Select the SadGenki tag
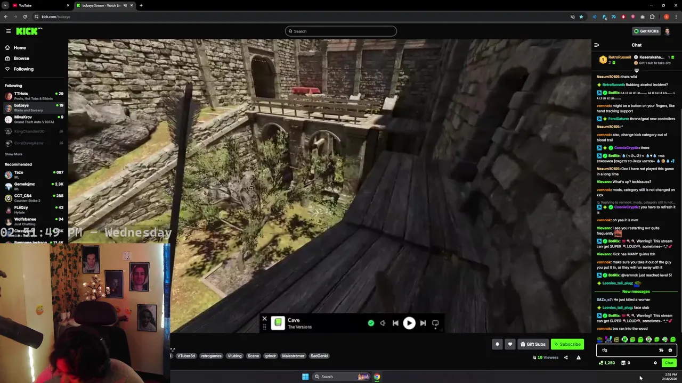 click(x=319, y=356)
